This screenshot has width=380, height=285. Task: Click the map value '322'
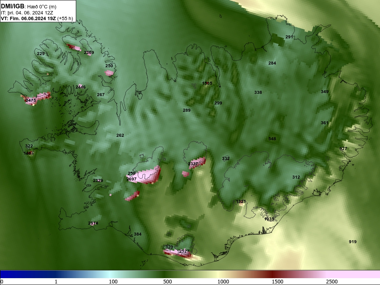(29, 146)
